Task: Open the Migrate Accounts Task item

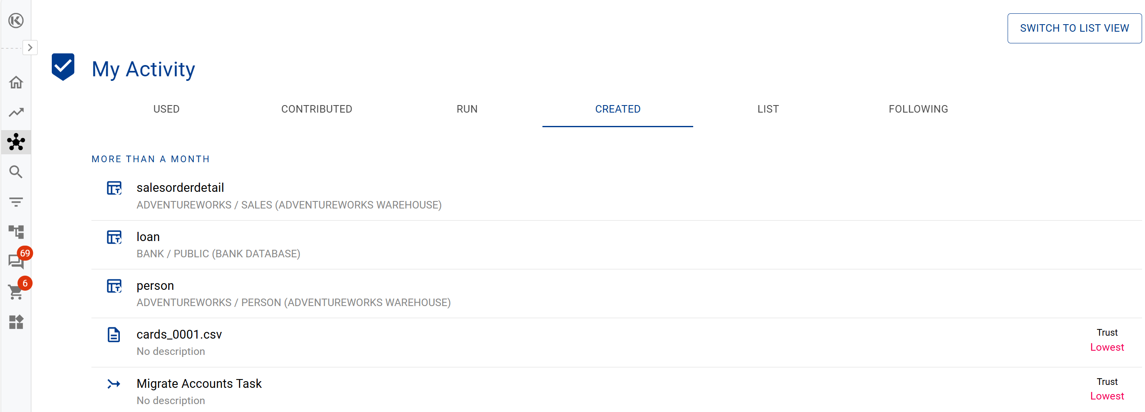Action: [199, 384]
